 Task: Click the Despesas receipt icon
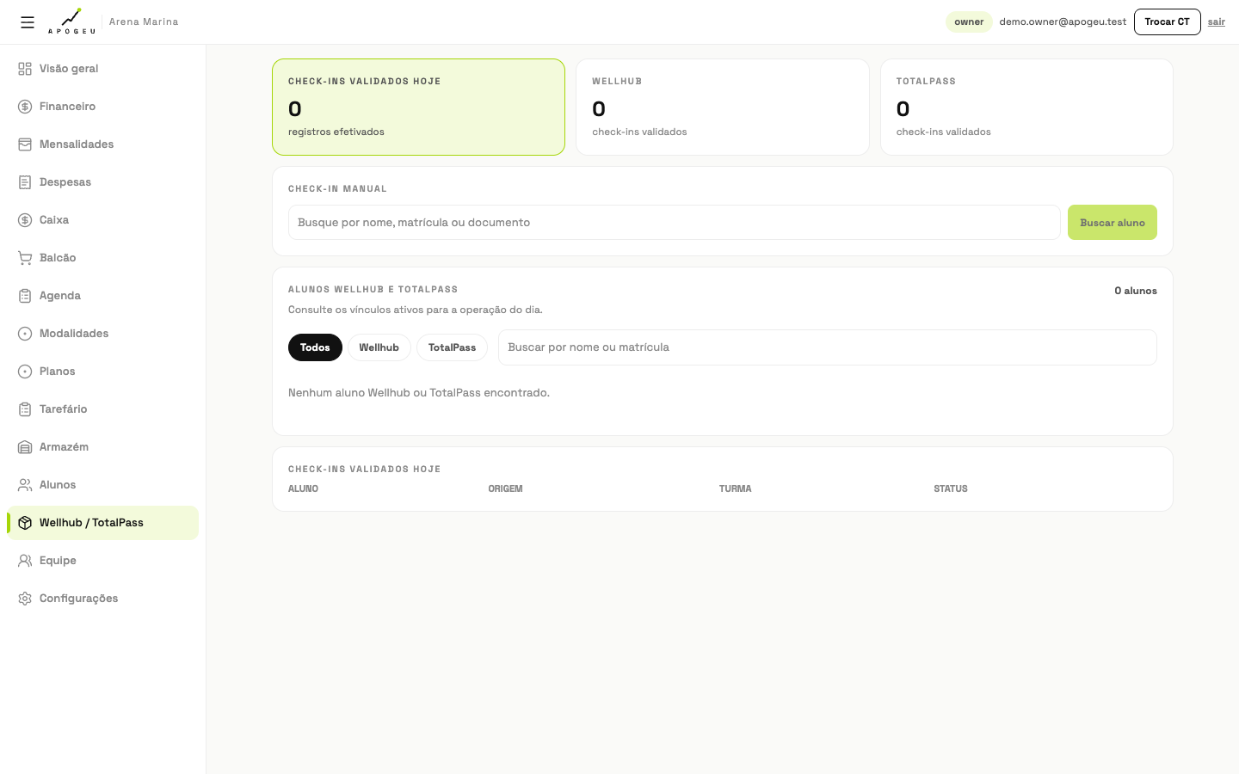click(x=25, y=182)
